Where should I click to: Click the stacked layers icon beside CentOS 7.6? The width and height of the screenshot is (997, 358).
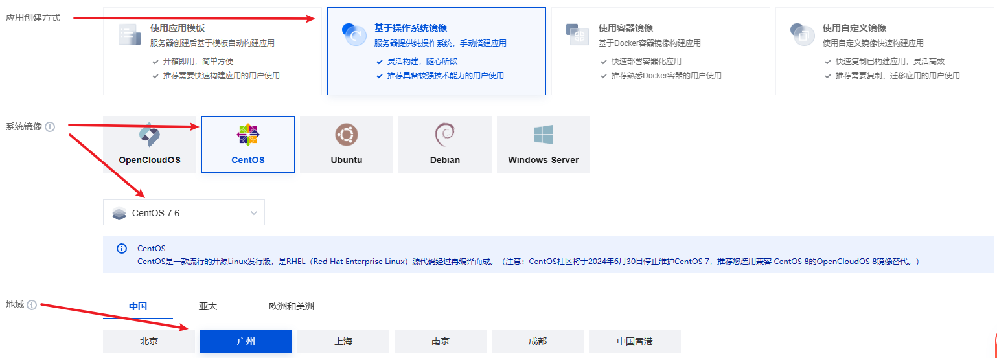tap(119, 213)
